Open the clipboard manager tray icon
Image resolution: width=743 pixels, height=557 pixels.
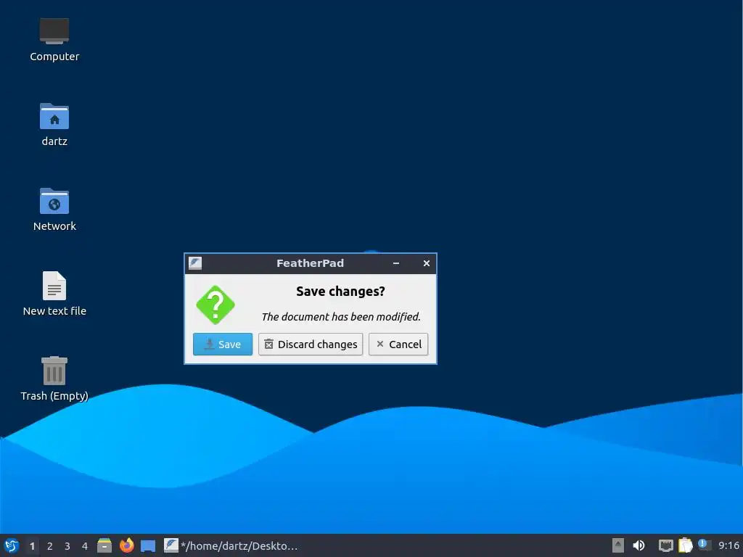pos(685,545)
